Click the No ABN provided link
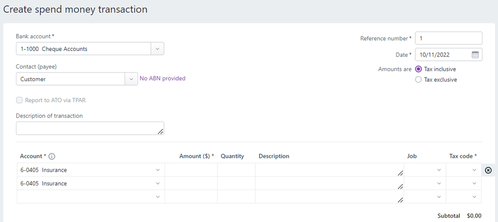498x222 pixels. point(163,78)
